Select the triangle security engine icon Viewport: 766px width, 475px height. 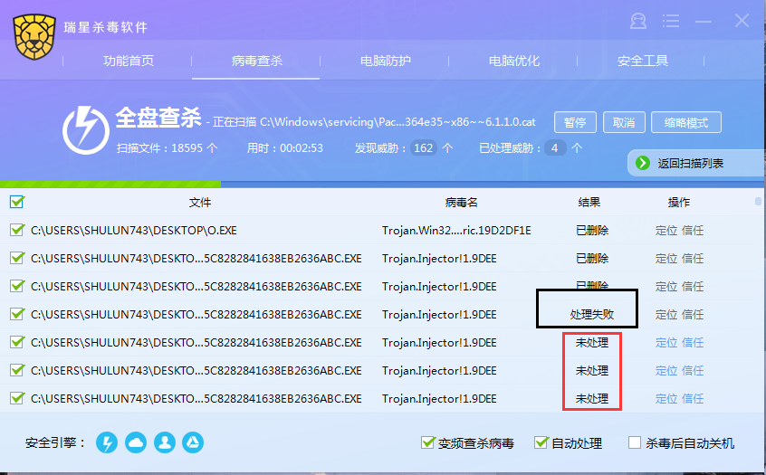coord(193,442)
